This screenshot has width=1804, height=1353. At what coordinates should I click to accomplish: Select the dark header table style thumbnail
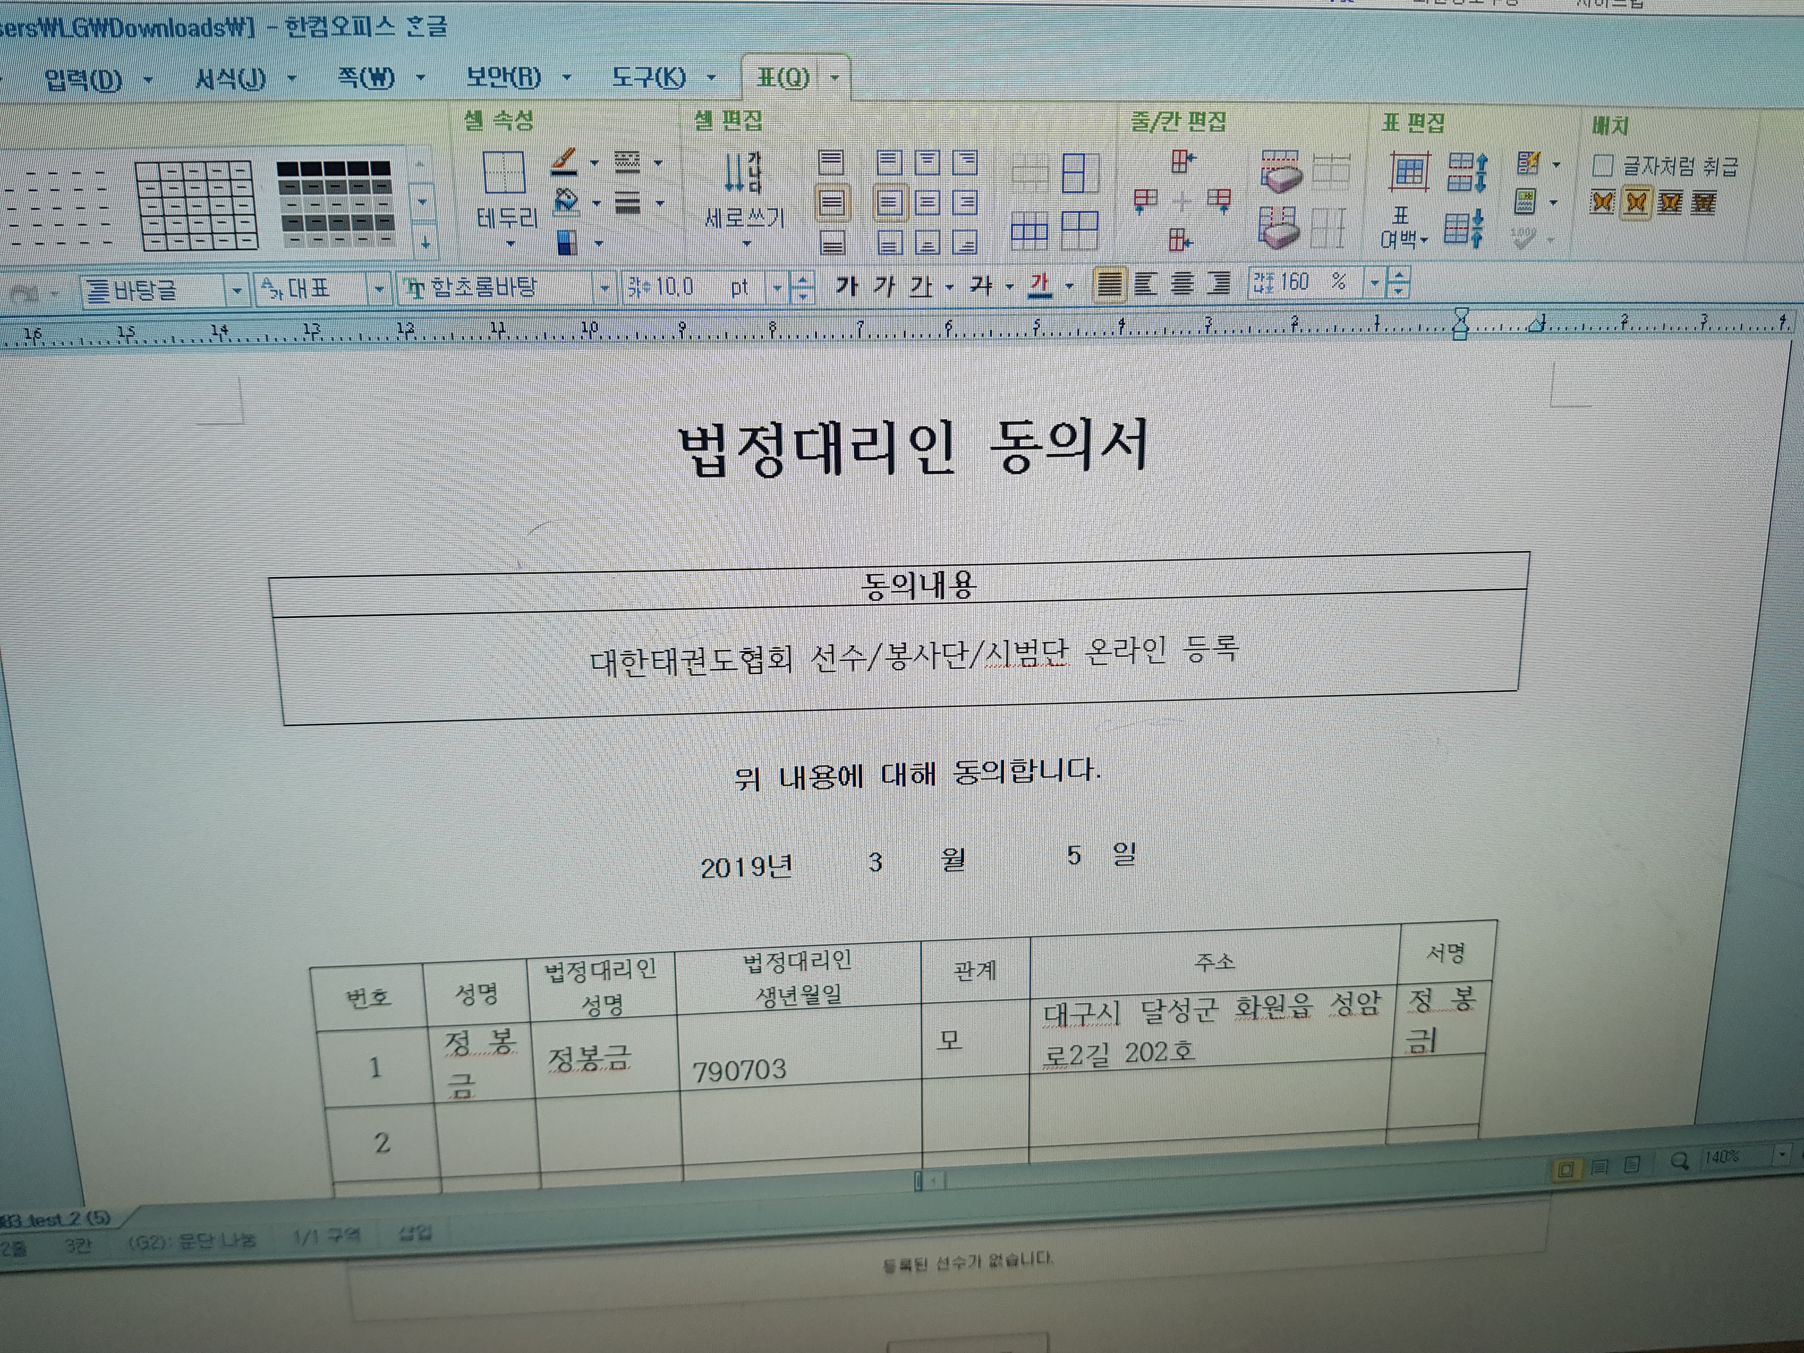tap(335, 203)
